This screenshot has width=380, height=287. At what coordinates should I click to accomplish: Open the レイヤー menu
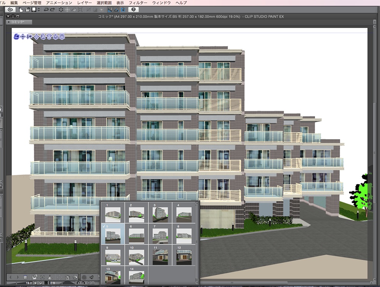(x=84, y=3)
